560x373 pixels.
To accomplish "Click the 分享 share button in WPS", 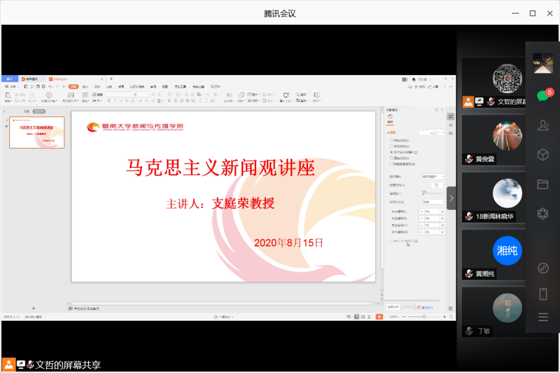I will tap(435, 87).
